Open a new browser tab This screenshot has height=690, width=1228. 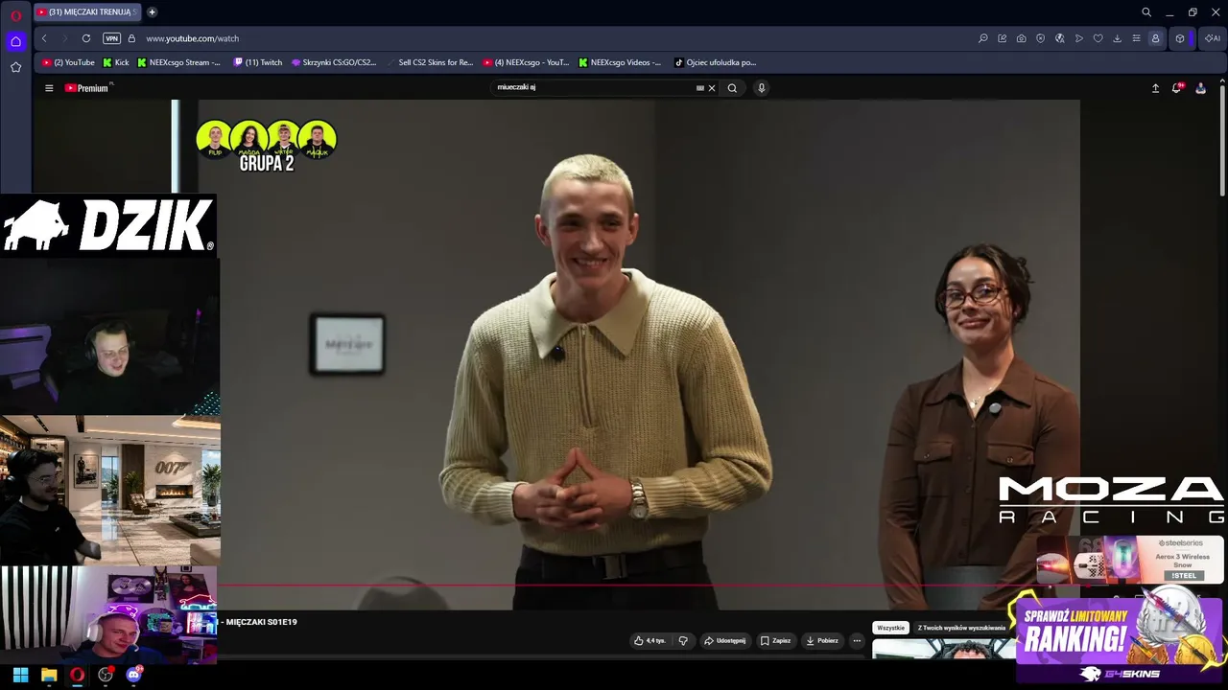152,12
